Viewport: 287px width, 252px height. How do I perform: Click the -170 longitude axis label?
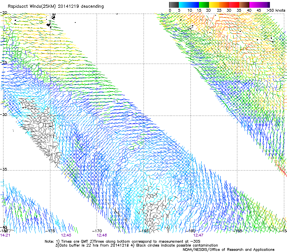click(97, 231)
